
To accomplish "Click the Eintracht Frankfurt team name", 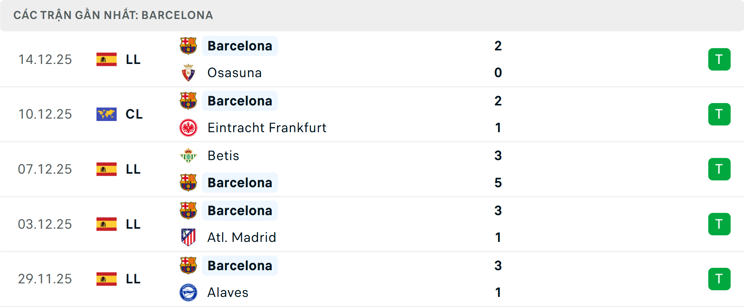I will [x=266, y=128].
